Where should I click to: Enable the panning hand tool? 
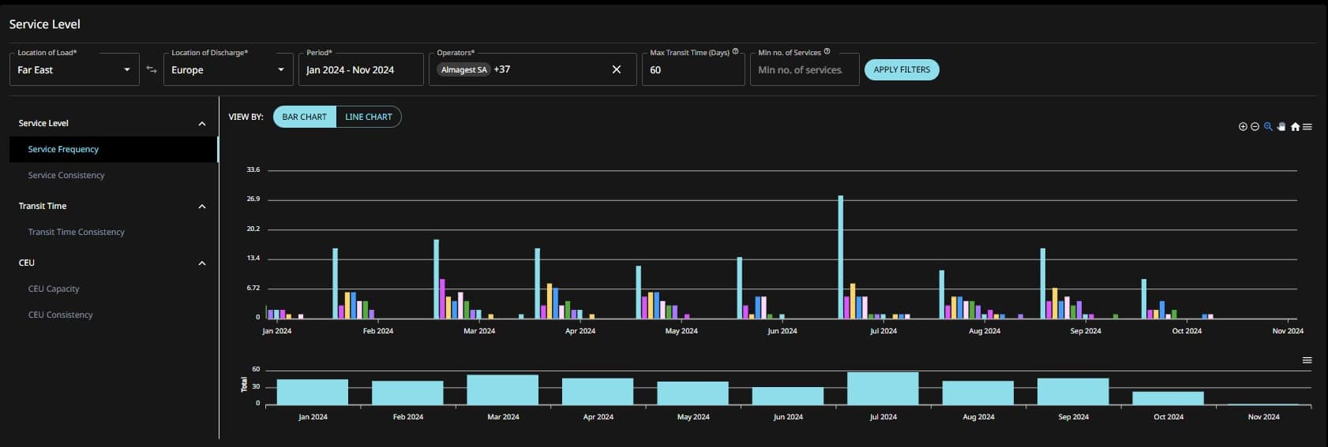[x=1281, y=127]
